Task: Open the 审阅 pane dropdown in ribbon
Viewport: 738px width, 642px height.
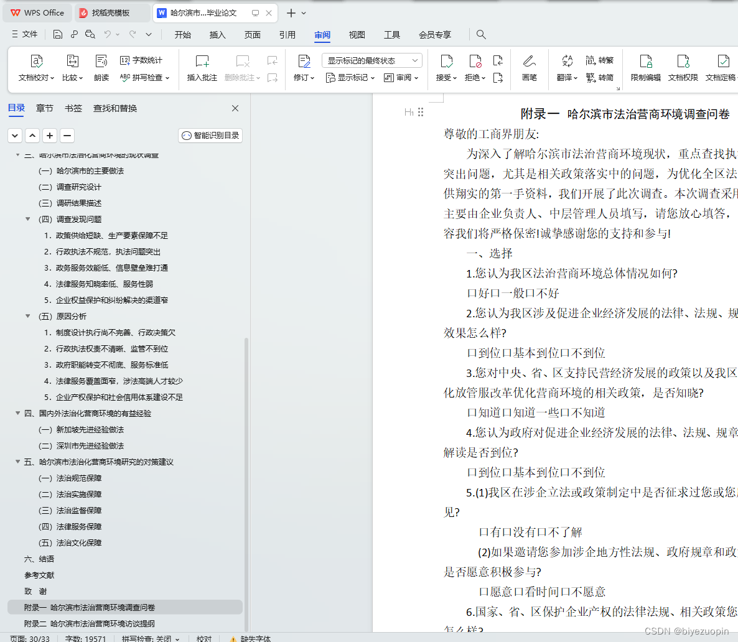Action: (x=401, y=77)
